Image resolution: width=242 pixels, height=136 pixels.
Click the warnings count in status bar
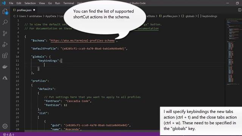(12, 134)
